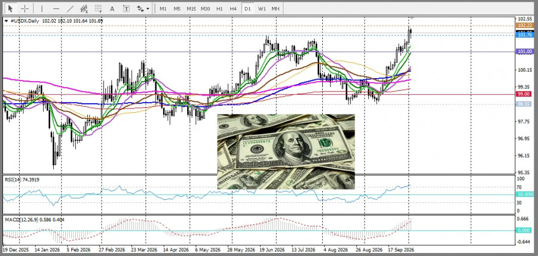The height and width of the screenshot is (256, 538).
Task: Click the 28 May 2026 date label
Action: 240,250
